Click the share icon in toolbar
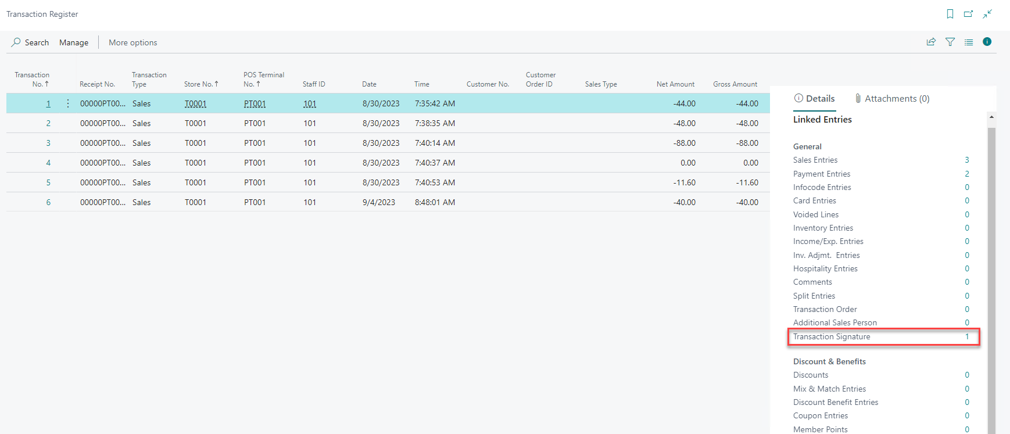This screenshot has height=434, width=1010. click(x=931, y=42)
